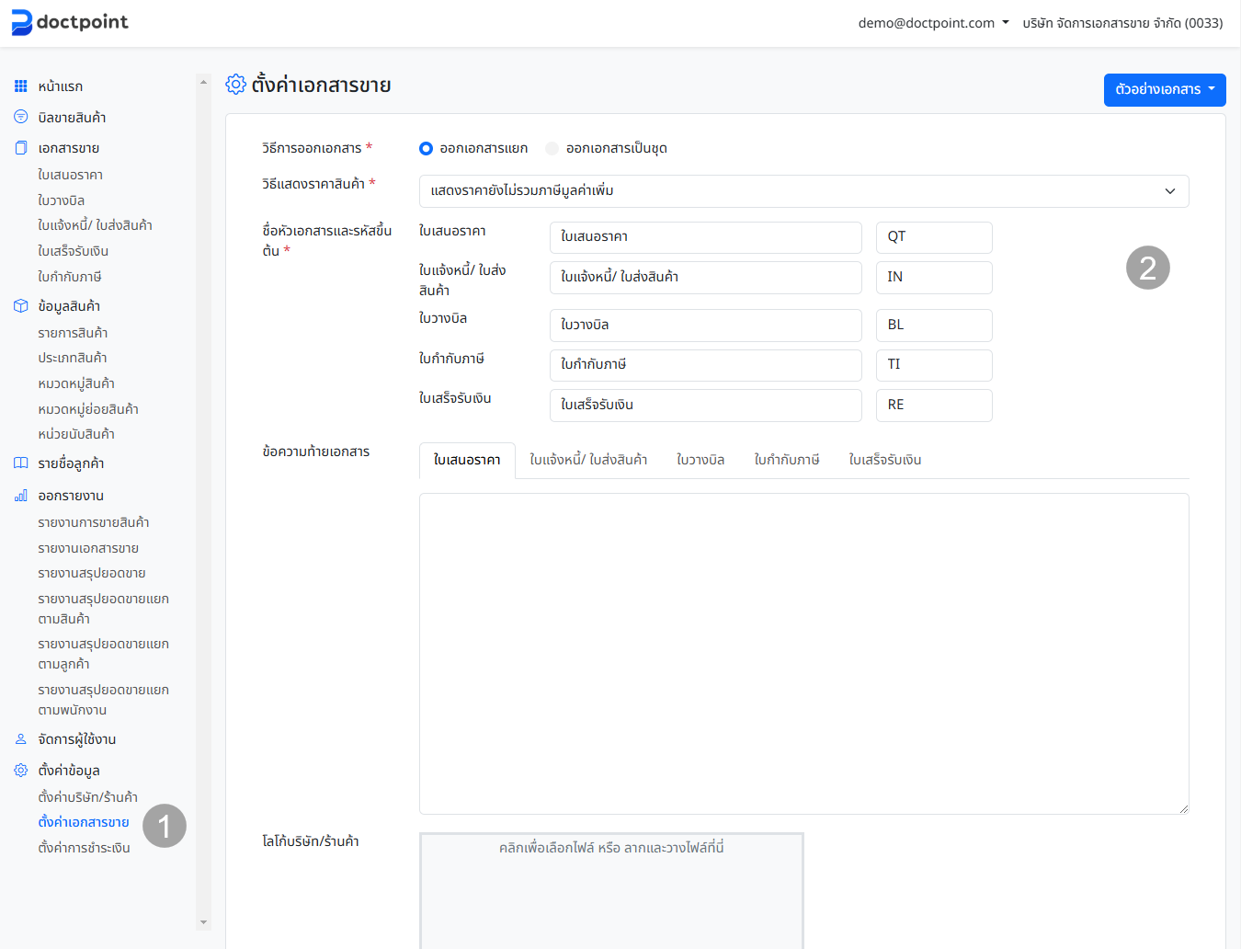
Task: Click the รายชื่อลูกค้า book icon
Action: (20, 463)
